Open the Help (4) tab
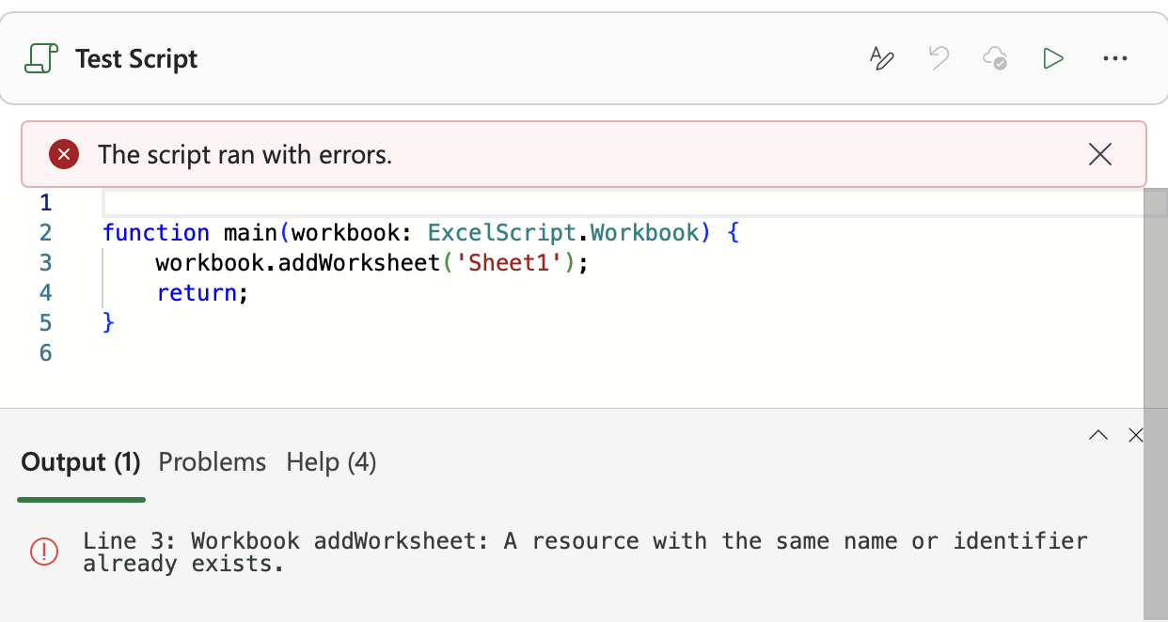Image resolution: width=1168 pixels, height=622 pixels. point(331,461)
